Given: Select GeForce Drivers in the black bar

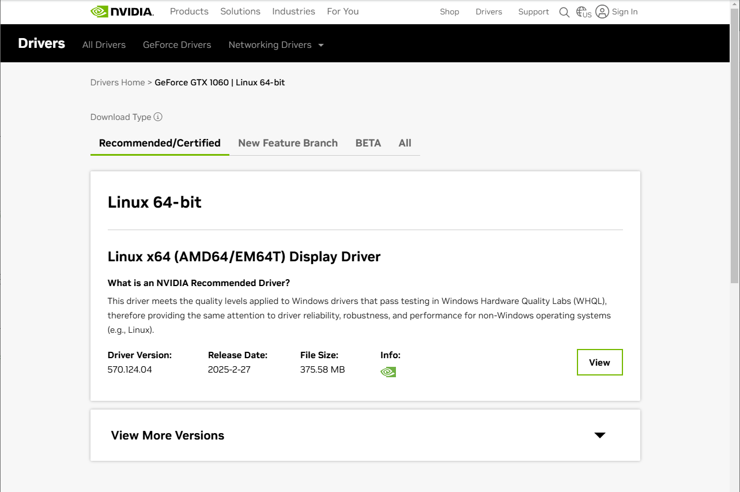Looking at the screenshot, I should (x=177, y=45).
